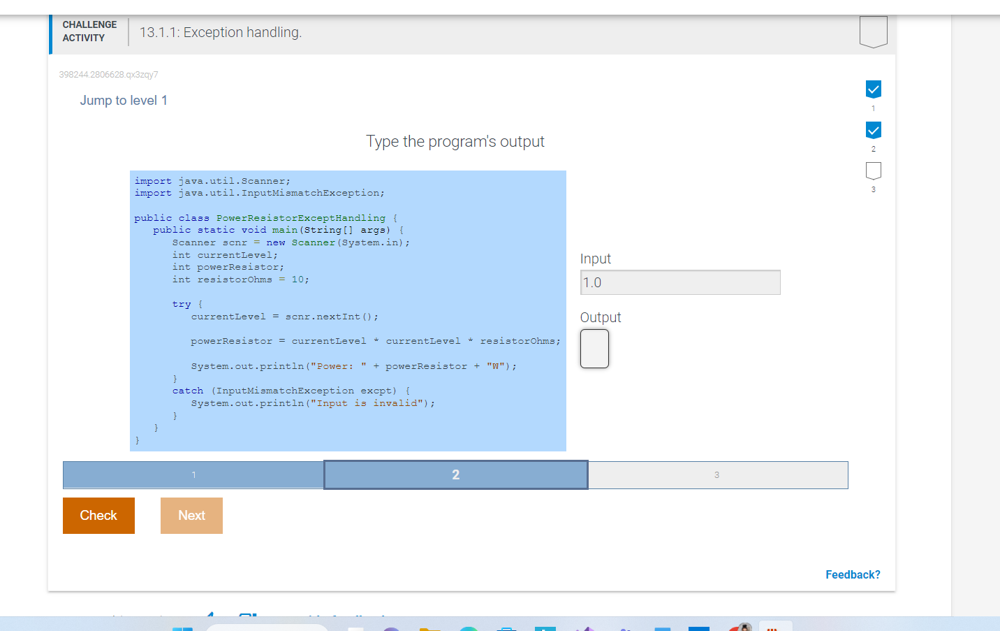Select the checked level 2 indicator
1000x631 pixels.
(873, 130)
